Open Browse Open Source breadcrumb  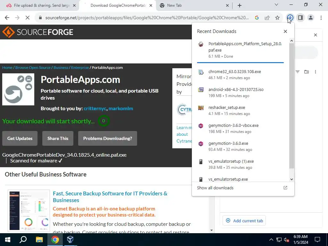pos(33,68)
